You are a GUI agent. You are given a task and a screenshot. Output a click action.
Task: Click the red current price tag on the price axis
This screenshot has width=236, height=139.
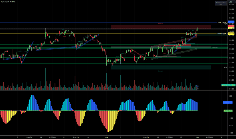231,26
